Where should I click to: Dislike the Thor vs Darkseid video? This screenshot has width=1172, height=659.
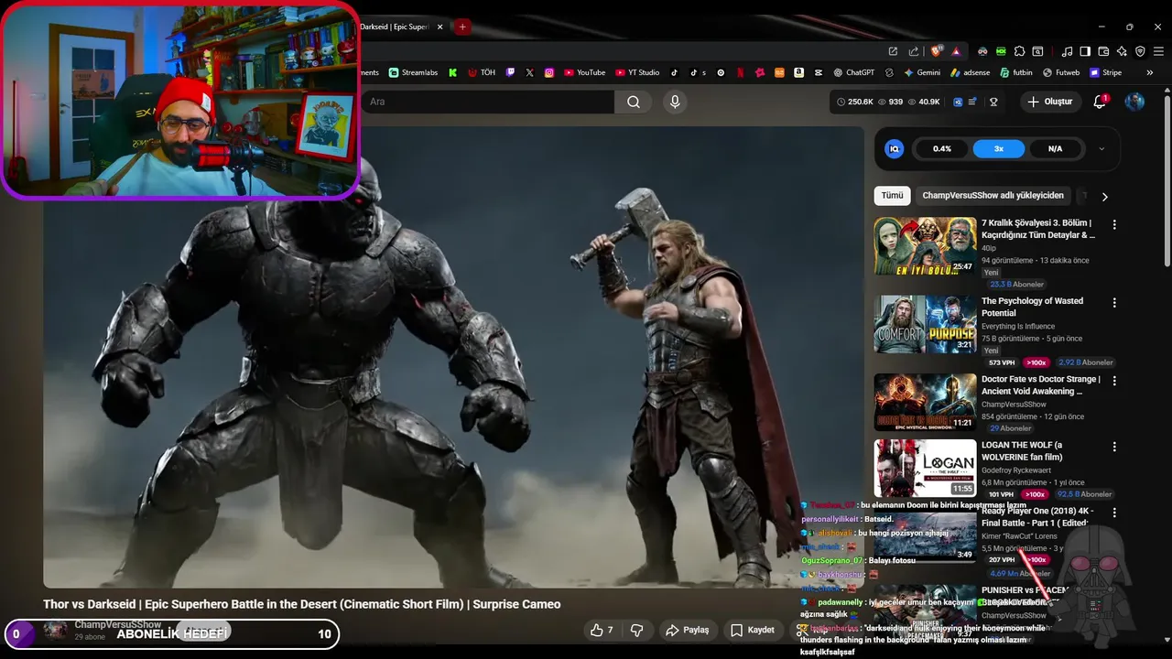coord(637,630)
